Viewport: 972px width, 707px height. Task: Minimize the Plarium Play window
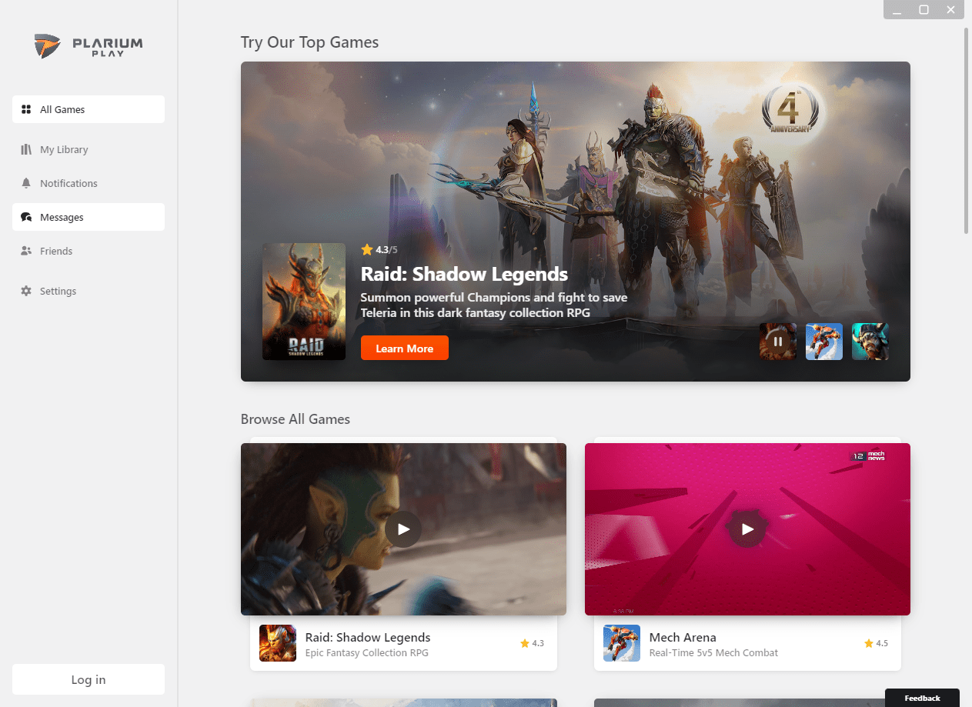(x=897, y=10)
